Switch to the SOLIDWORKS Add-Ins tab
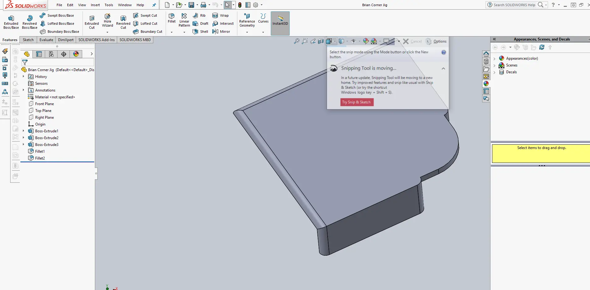This screenshot has height=290, width=590. (x=96, y=40)
